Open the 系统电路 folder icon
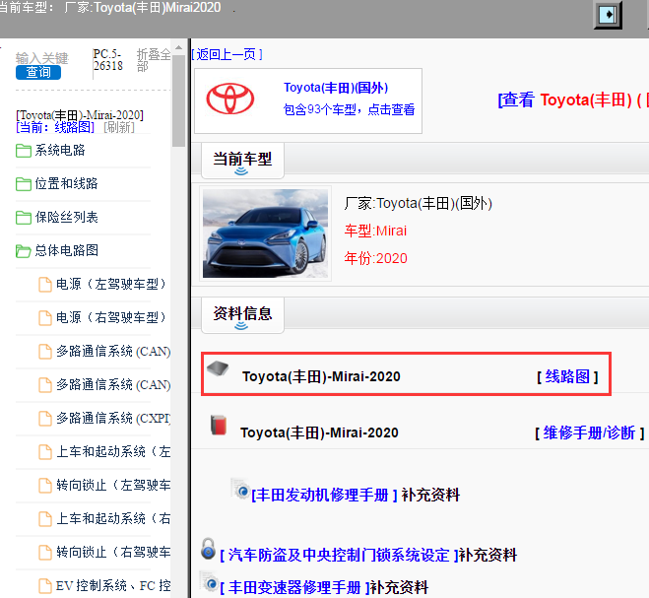This screenshot has height=598, width=649. [x=24, y=151]
